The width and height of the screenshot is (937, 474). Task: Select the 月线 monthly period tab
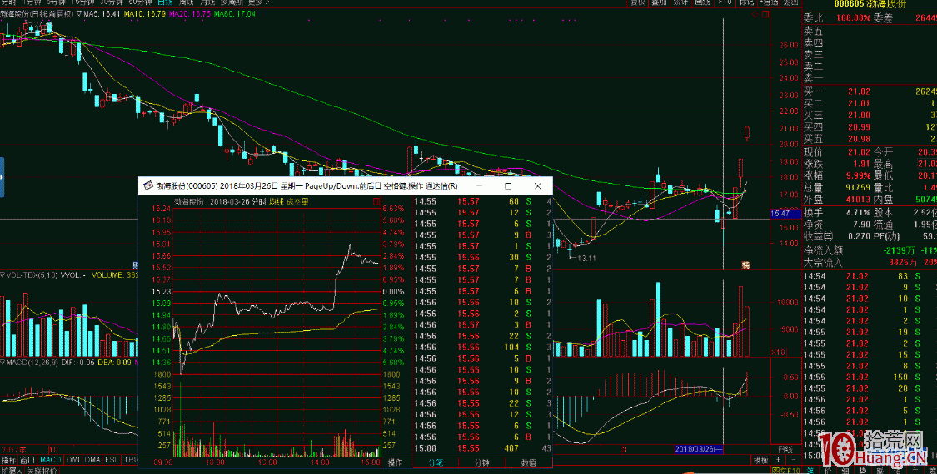[207, 3]
